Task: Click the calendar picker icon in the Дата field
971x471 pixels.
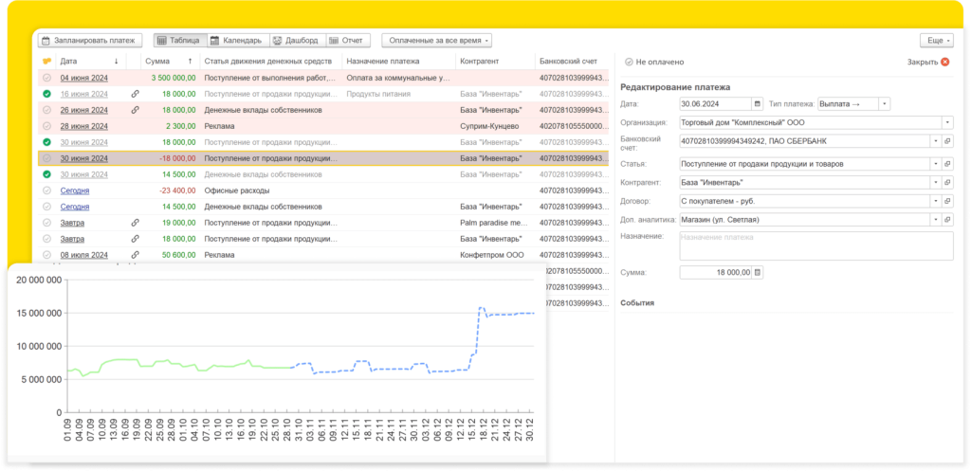Action: (757, 104)
